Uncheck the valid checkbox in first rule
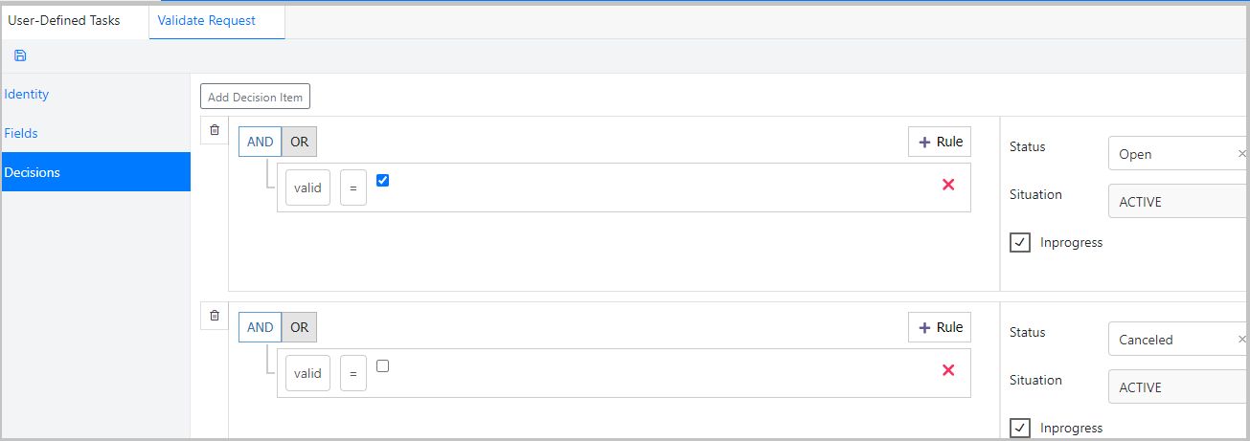The height and width of the screenshot is (441, 1250). click(383, 180)
